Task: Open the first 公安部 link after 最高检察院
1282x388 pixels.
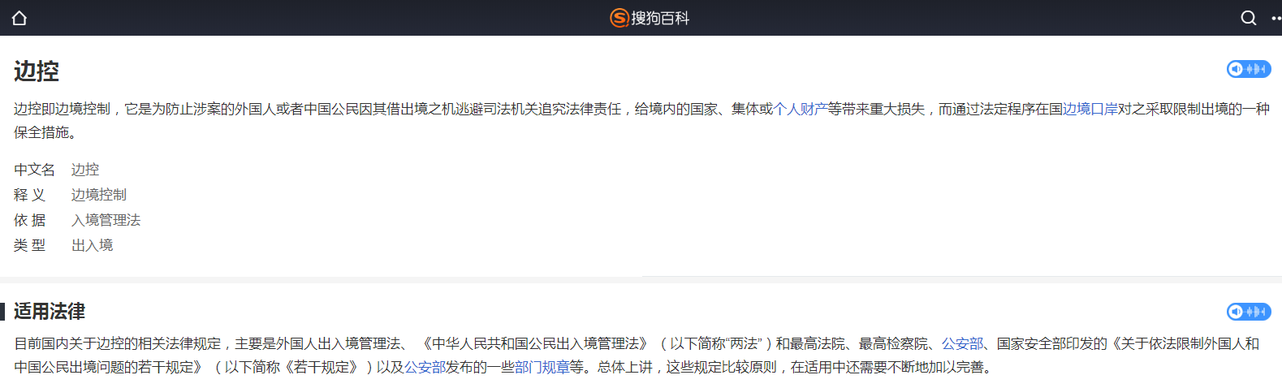Action: 962,343
